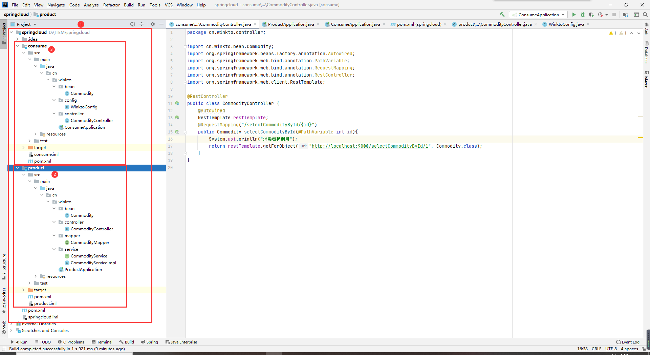Viewport: 650px width, 355px height.
Task: Collapse the consume module folder
Action: [x=18, y=46]
